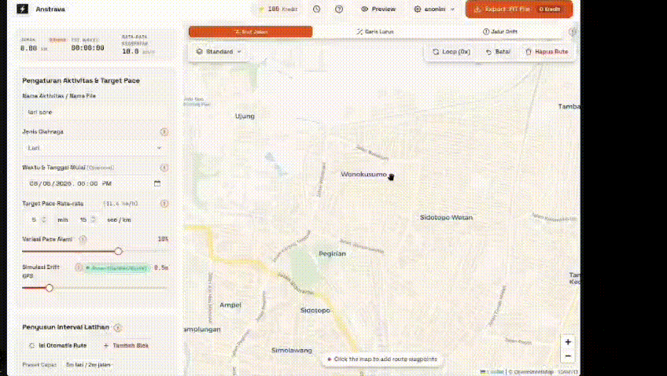Click the Loop (0x) button
The image size is (667, 376).
[x=451, y=51]
